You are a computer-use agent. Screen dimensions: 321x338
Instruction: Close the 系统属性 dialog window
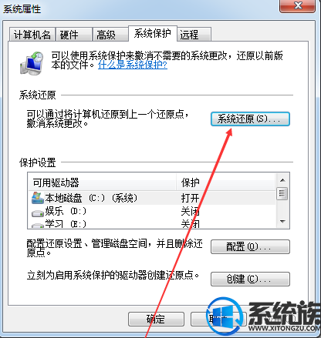298,5
